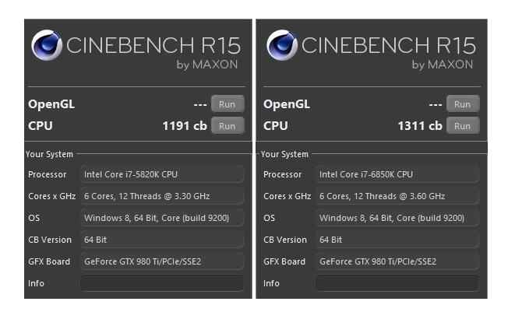
Task: Click the empty Info field in right panel
Action: (397, 283)
